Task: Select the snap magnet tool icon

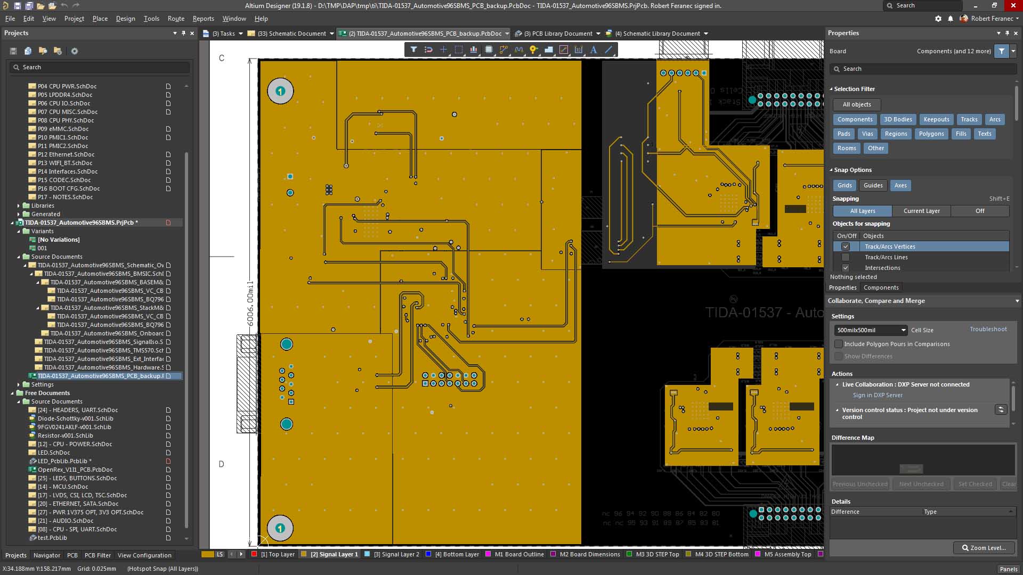Action: (x=428, y=50)
